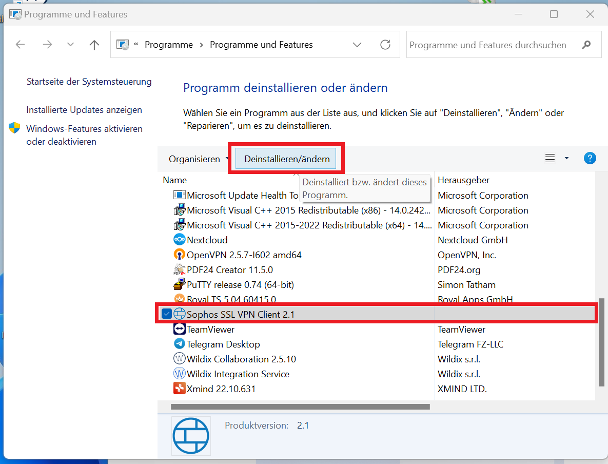
Task: Click the OpenVPN, Inc. publisher cell
Action: [x=467, y=255]
